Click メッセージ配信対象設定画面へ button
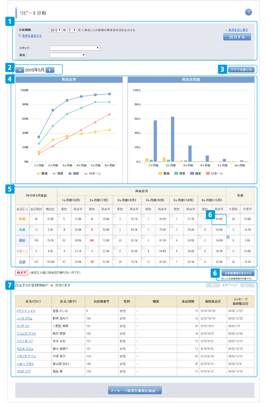The image size is (267, 403). [135, 391]
